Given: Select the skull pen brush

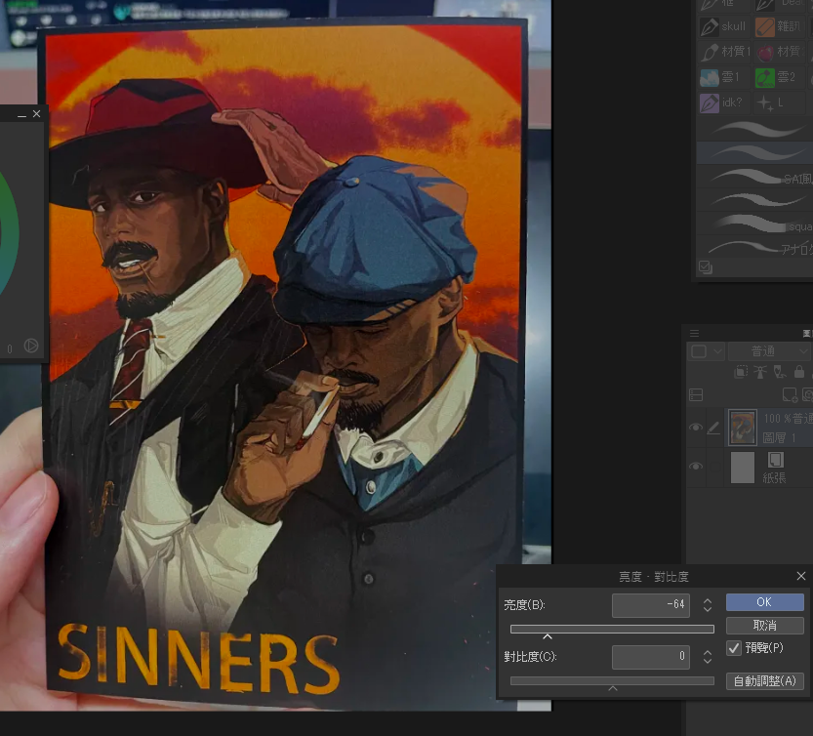Looking at the screenshot, I should pos(723,26).
